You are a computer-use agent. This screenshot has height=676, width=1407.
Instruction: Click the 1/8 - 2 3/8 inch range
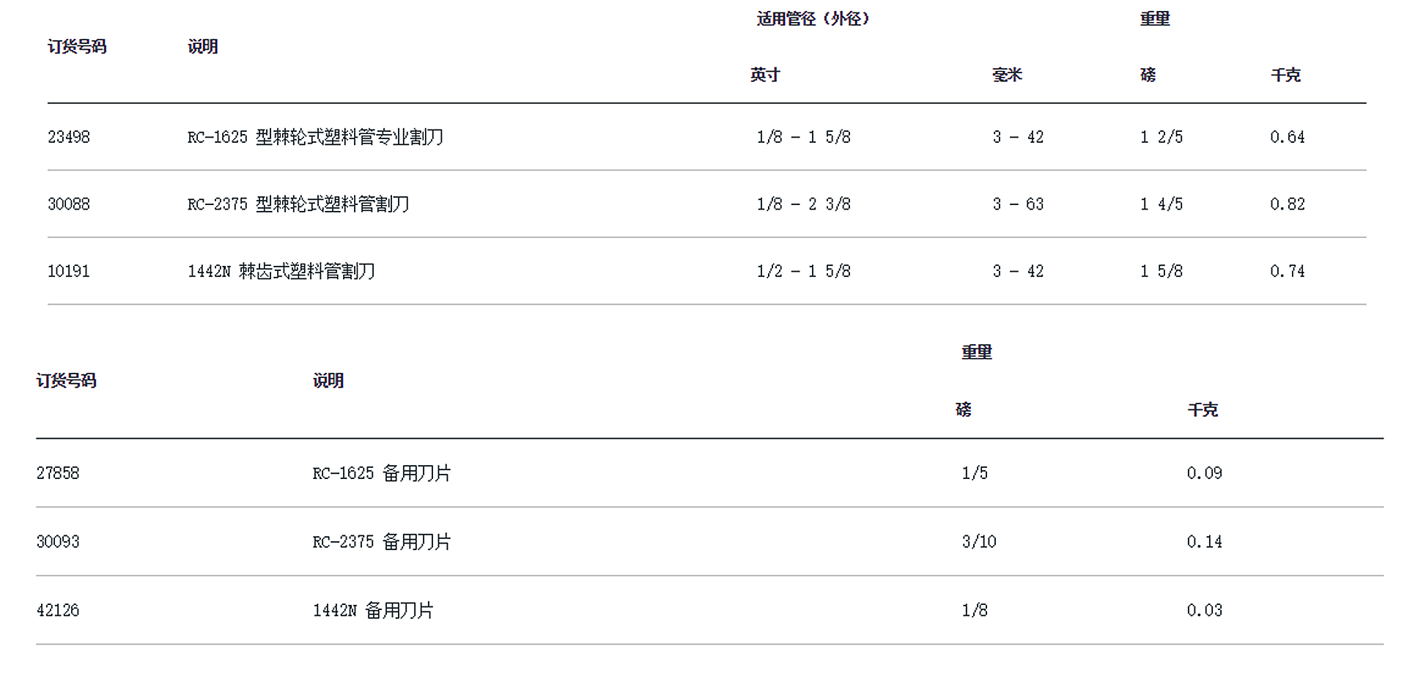click(x=803, y=204)
